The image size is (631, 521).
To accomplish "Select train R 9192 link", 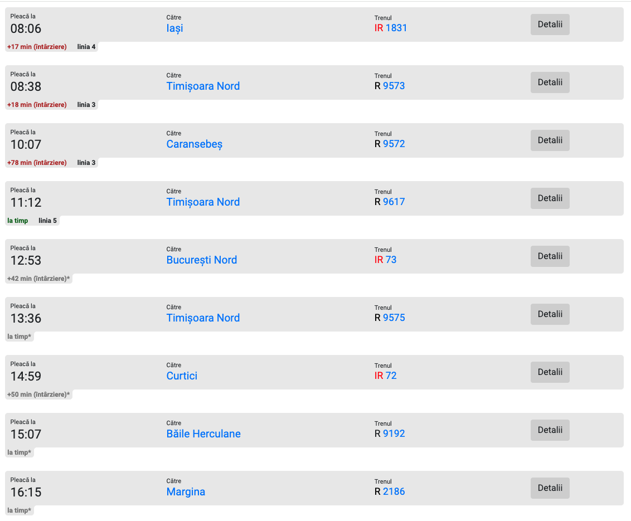I will [x=394, y=434].
